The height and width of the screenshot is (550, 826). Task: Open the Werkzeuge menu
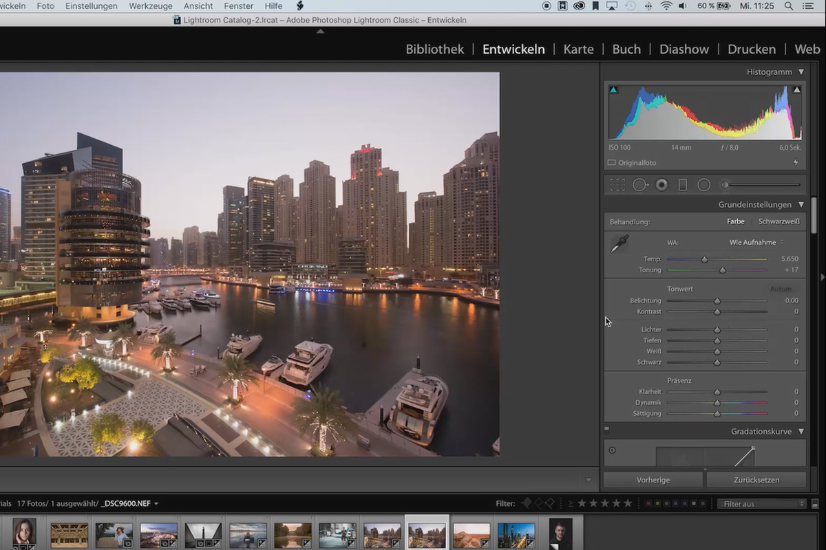[150, 6]
